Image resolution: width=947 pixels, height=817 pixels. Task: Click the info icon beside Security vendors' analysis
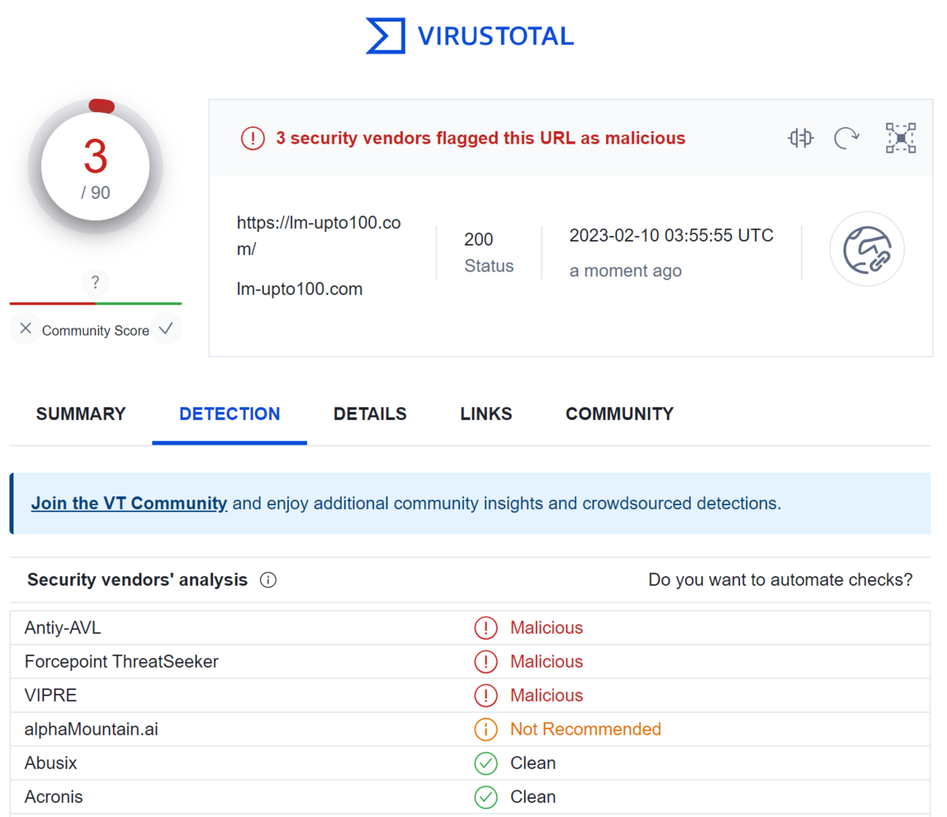(268, 580)
